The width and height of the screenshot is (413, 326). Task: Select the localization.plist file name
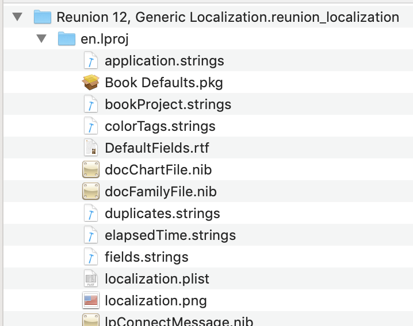coord(157,279)
